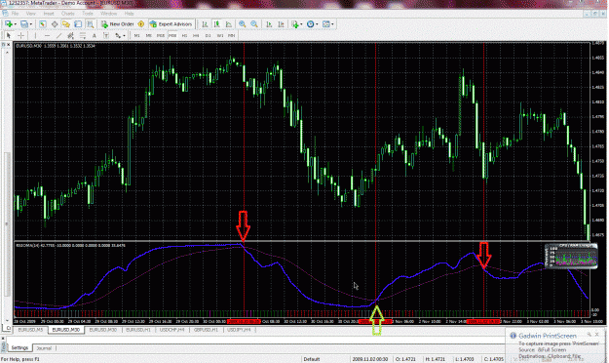The height and width of the screenshot is (363, 609).
Task: Switch to EURUSD,M5 chart tab
Action: pyautogui.click(x=30, y=330)
